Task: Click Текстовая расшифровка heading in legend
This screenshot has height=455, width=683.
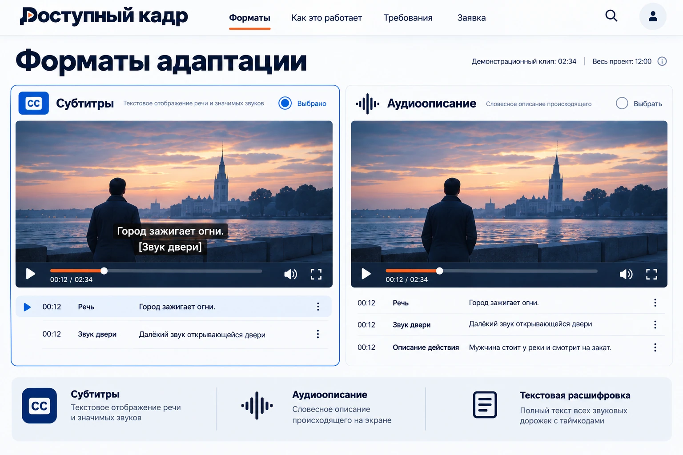Action: point(575,395)
